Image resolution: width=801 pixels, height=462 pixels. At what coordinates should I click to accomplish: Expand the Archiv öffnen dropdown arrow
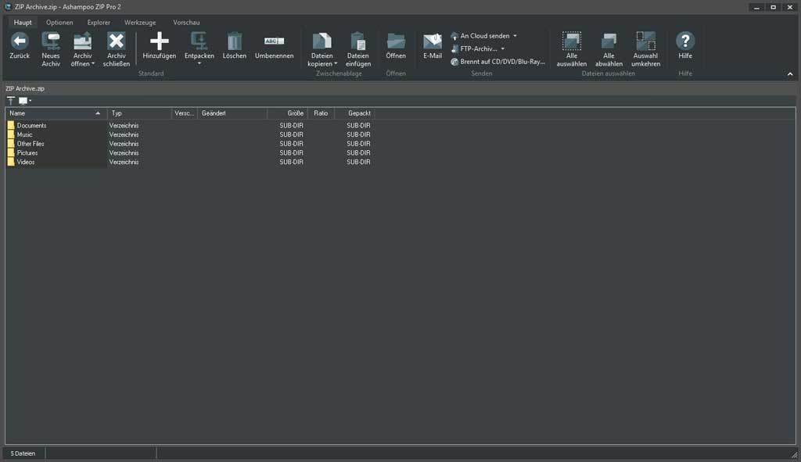[93, 64]
